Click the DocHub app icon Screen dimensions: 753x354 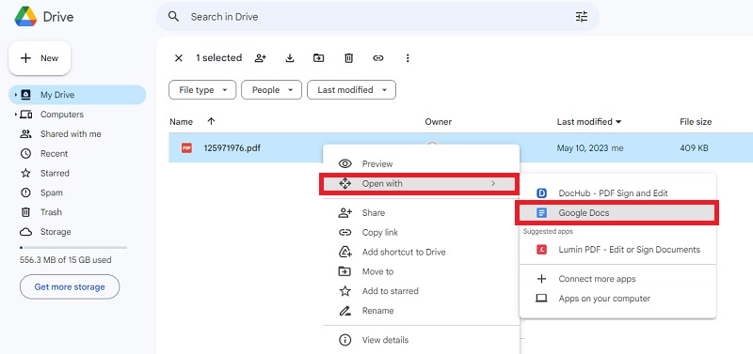541,193
